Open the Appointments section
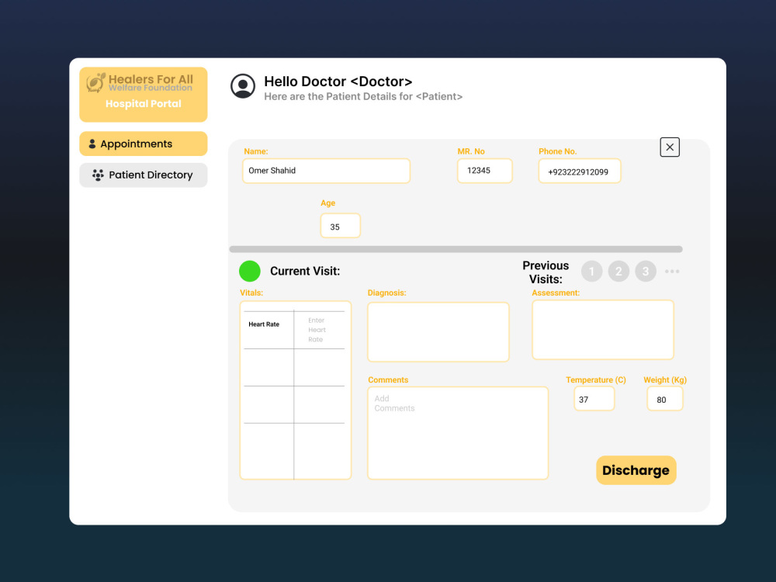 point(143,144)
